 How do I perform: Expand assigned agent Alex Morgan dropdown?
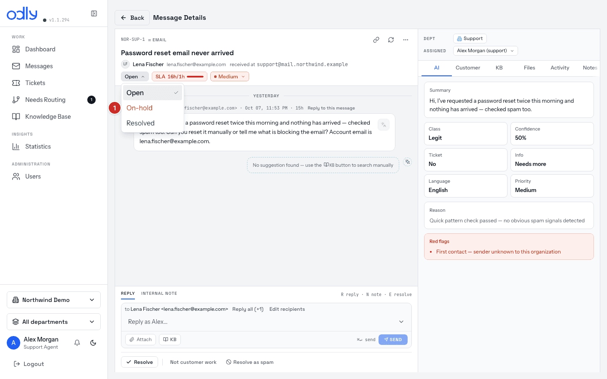click(x=486, y=51)
